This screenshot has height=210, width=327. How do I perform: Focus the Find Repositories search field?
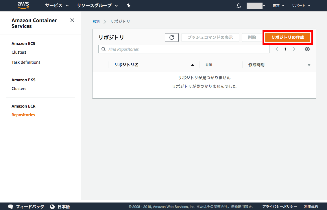(x=184, y=49)
